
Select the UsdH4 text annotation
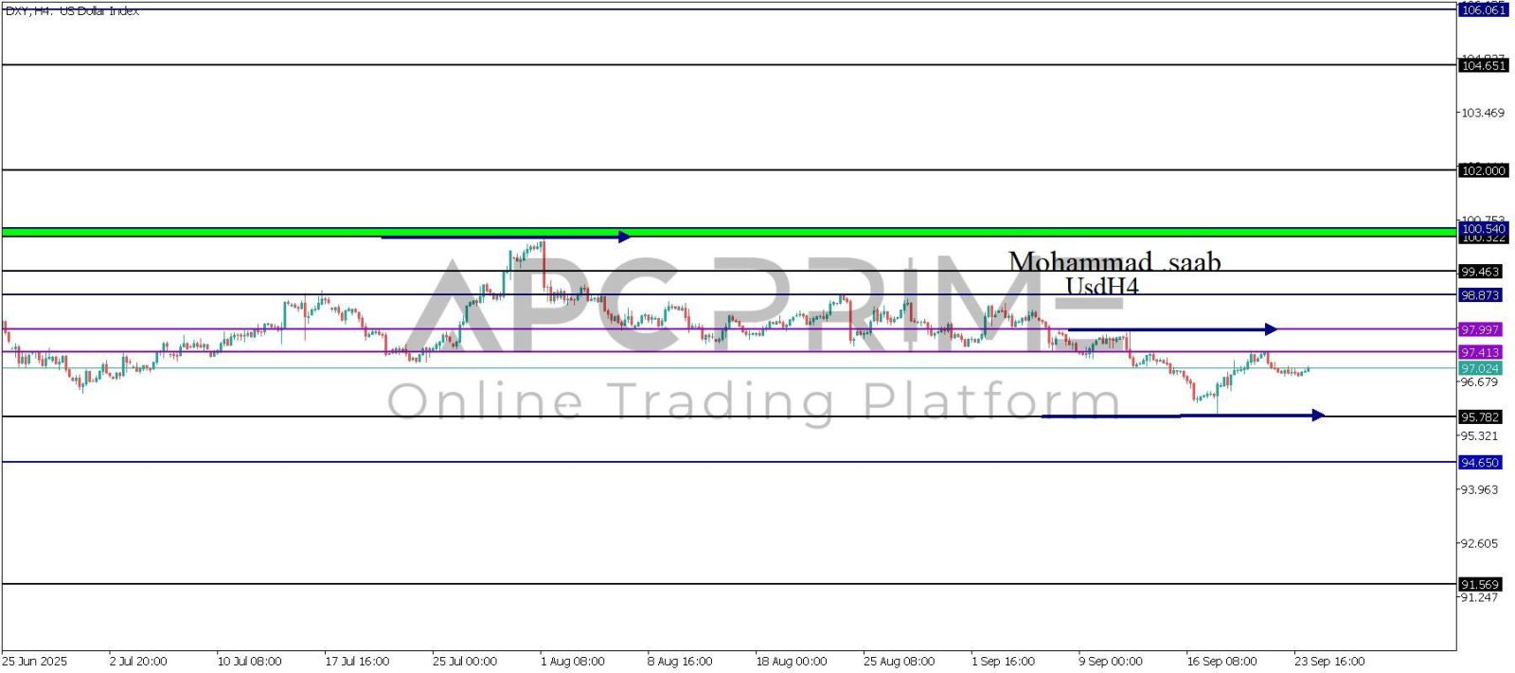(1101, 286)
